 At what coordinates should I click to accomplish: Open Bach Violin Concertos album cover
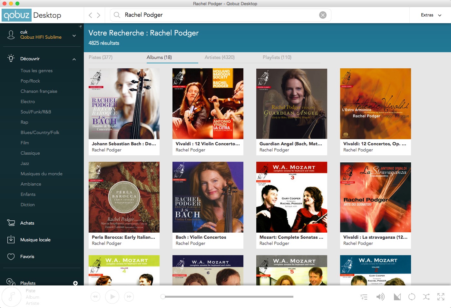click(208, 197)
